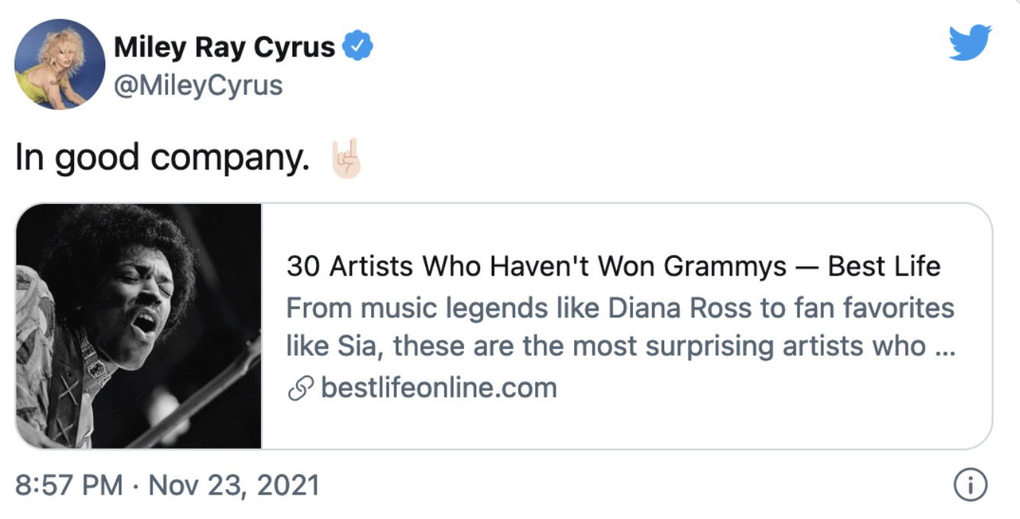Click the blue verified checkmark badge

click(x=358, y=47)
